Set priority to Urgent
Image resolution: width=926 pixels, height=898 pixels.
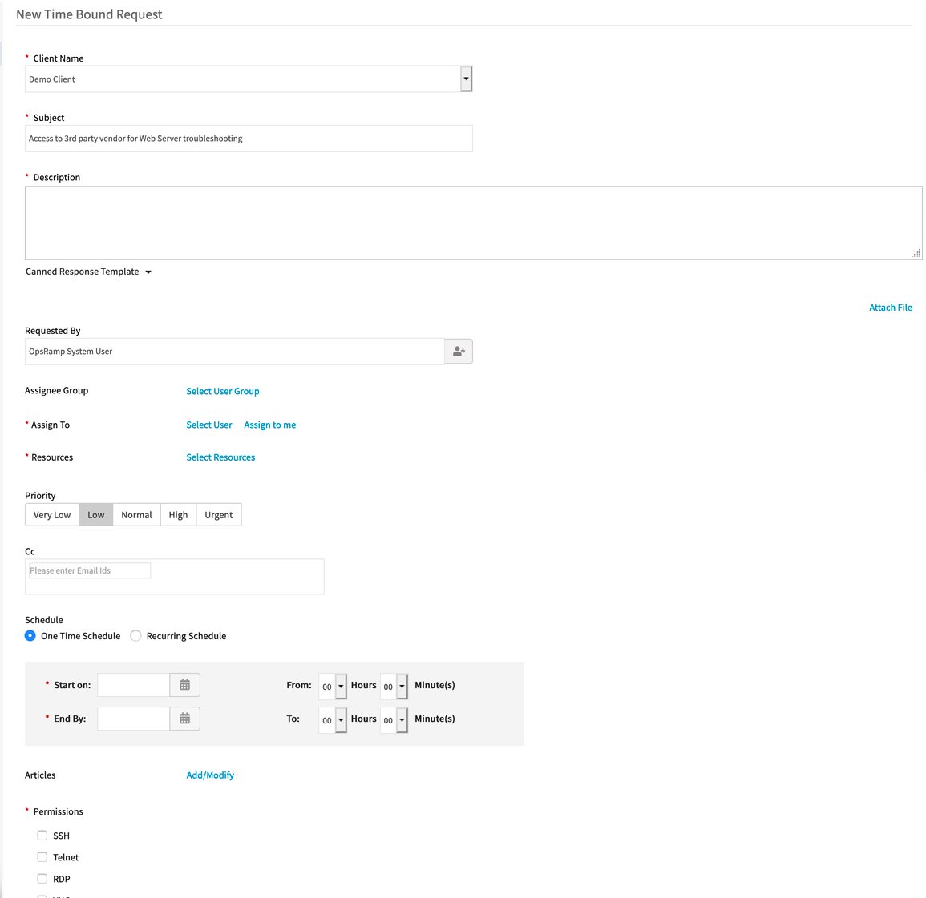click(218, 514)
